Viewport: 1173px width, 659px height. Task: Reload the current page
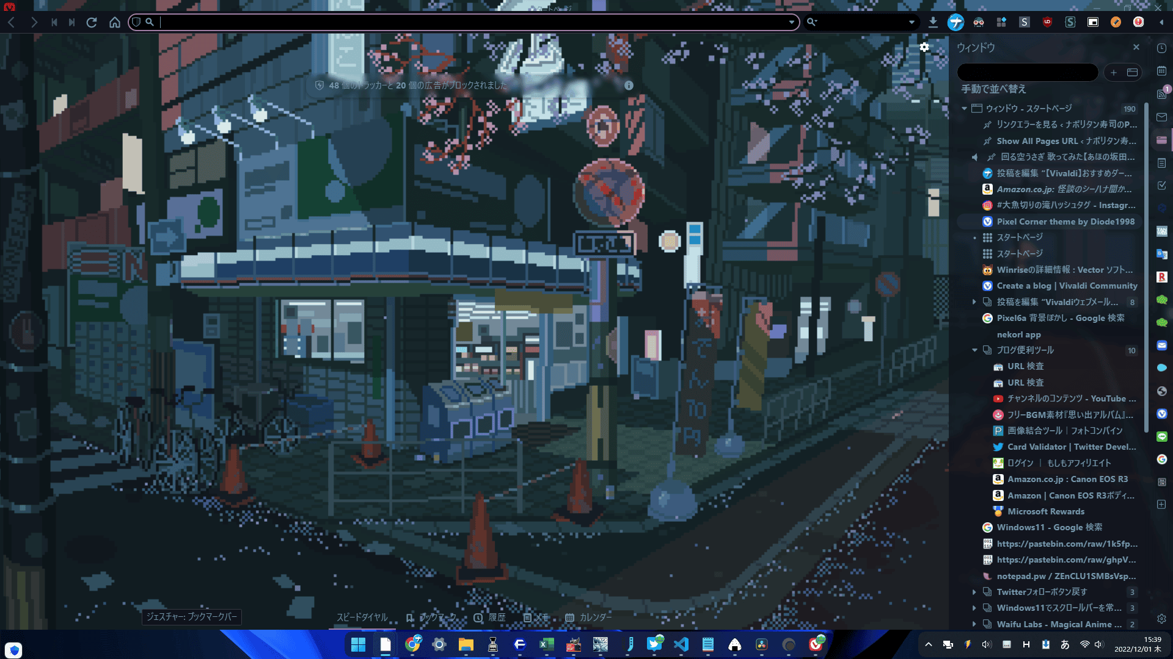pos(92,23)
